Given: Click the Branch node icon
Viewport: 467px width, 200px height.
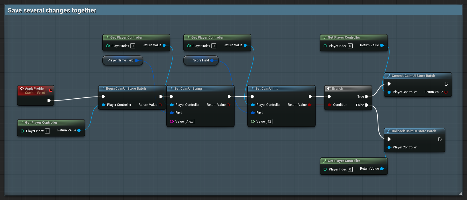Looking at the screenshot, I should pyautogui.click(x=329, y=89).
